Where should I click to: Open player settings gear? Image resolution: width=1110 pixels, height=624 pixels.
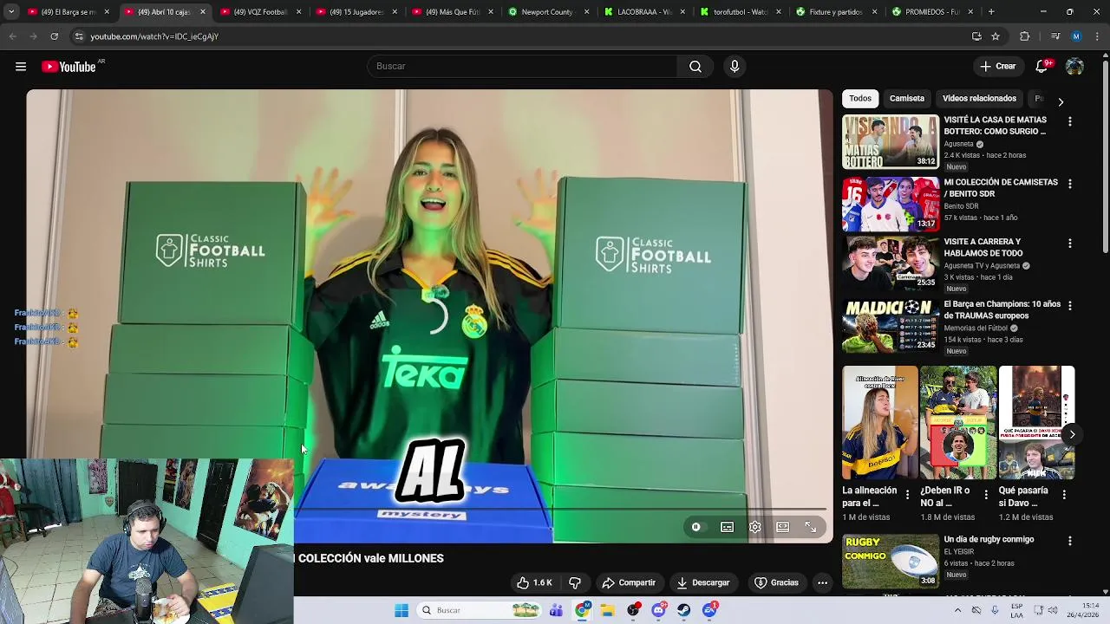click(x=755, y=527)
